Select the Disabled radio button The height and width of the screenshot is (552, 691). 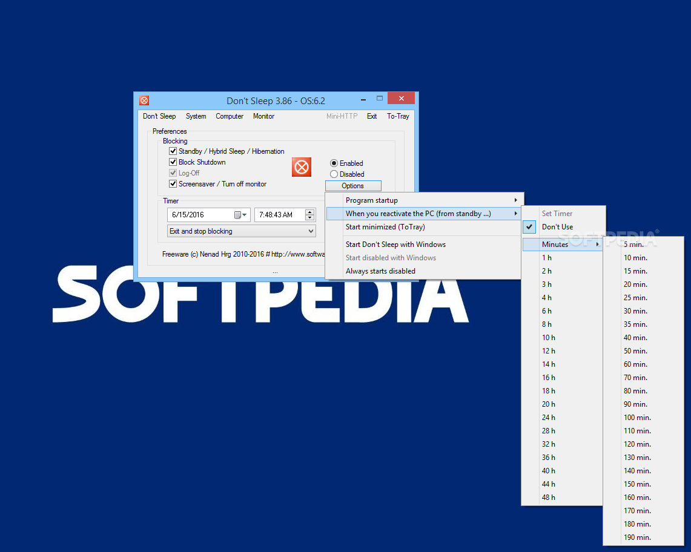pyautogui.click(x=334, y=174)
